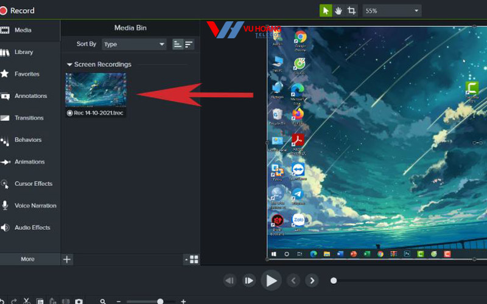Click the plus button to import media
Screen dimensions: 487x304
click(x=67, y=260)
